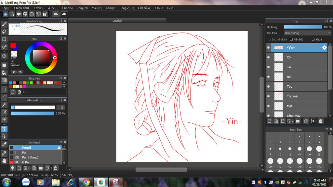Open the Pencil brush settings gear
333x187 pixels.
pos(59,148)
